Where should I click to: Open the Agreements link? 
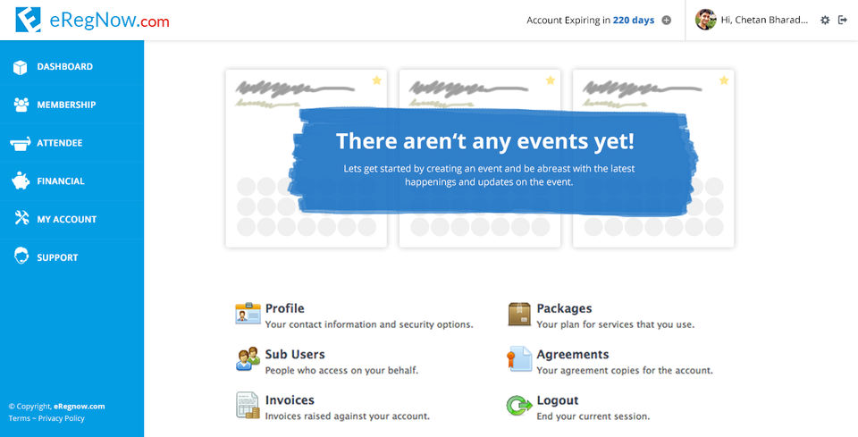point(572,355)
